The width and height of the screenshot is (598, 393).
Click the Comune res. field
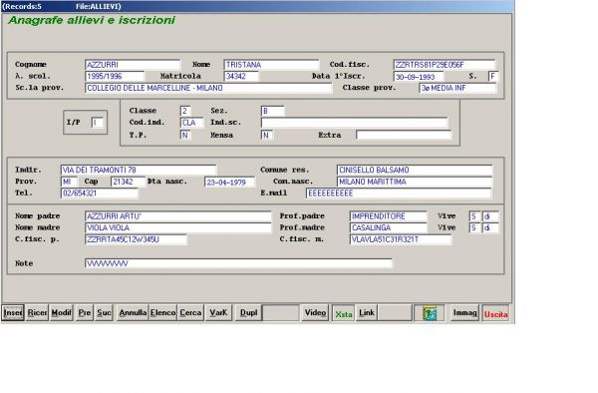tap(415, 170)
